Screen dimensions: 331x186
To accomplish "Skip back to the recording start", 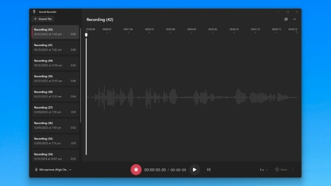I will click(208, 169).
